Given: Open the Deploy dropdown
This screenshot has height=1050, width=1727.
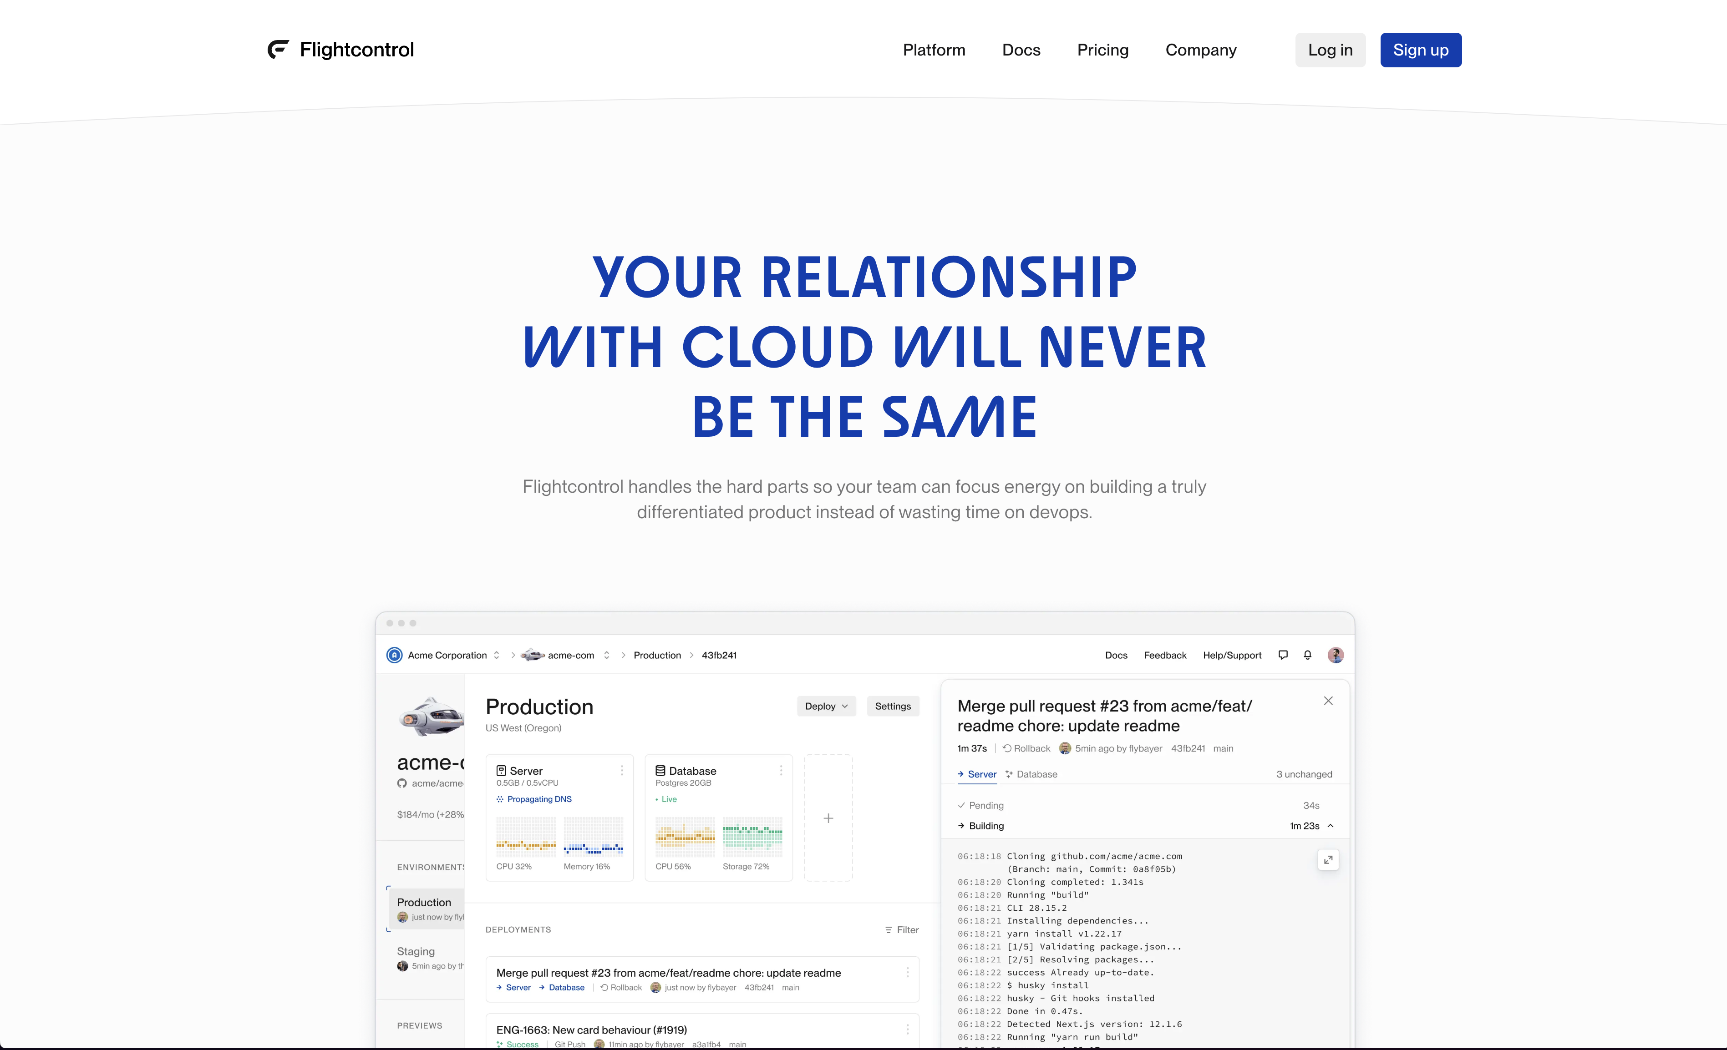Looking at the screenshot, I should [x=826, y=706].
